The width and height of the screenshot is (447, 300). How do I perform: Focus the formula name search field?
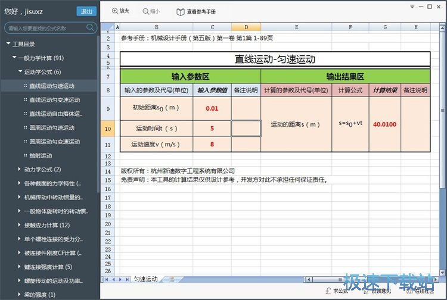pyautogui.click(x=51, y=28)
